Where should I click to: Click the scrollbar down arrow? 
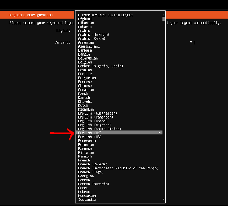[164, 200]
